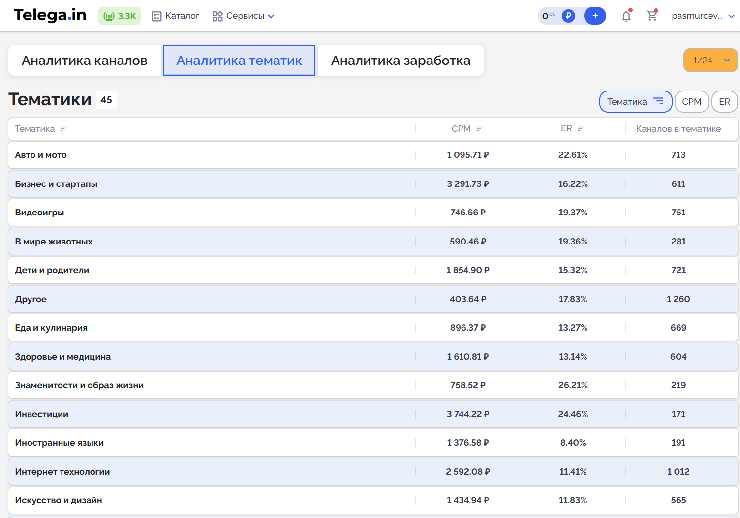The height and width of the screenshot is (518, 740).
Task: Click the Telega.in logo
Action: pos(50,15)
